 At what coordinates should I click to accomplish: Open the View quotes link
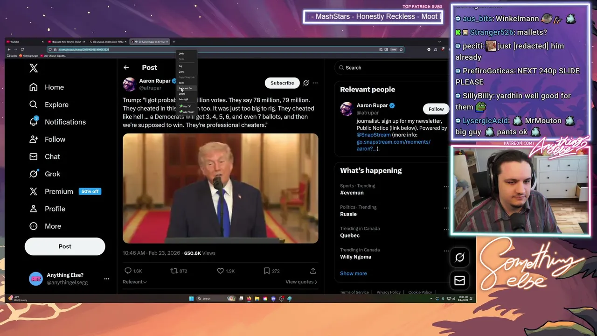click(301, 282)
